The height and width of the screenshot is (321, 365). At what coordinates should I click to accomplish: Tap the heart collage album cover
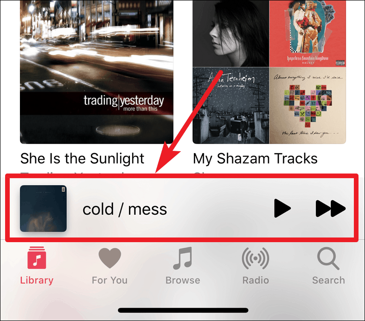307,105
